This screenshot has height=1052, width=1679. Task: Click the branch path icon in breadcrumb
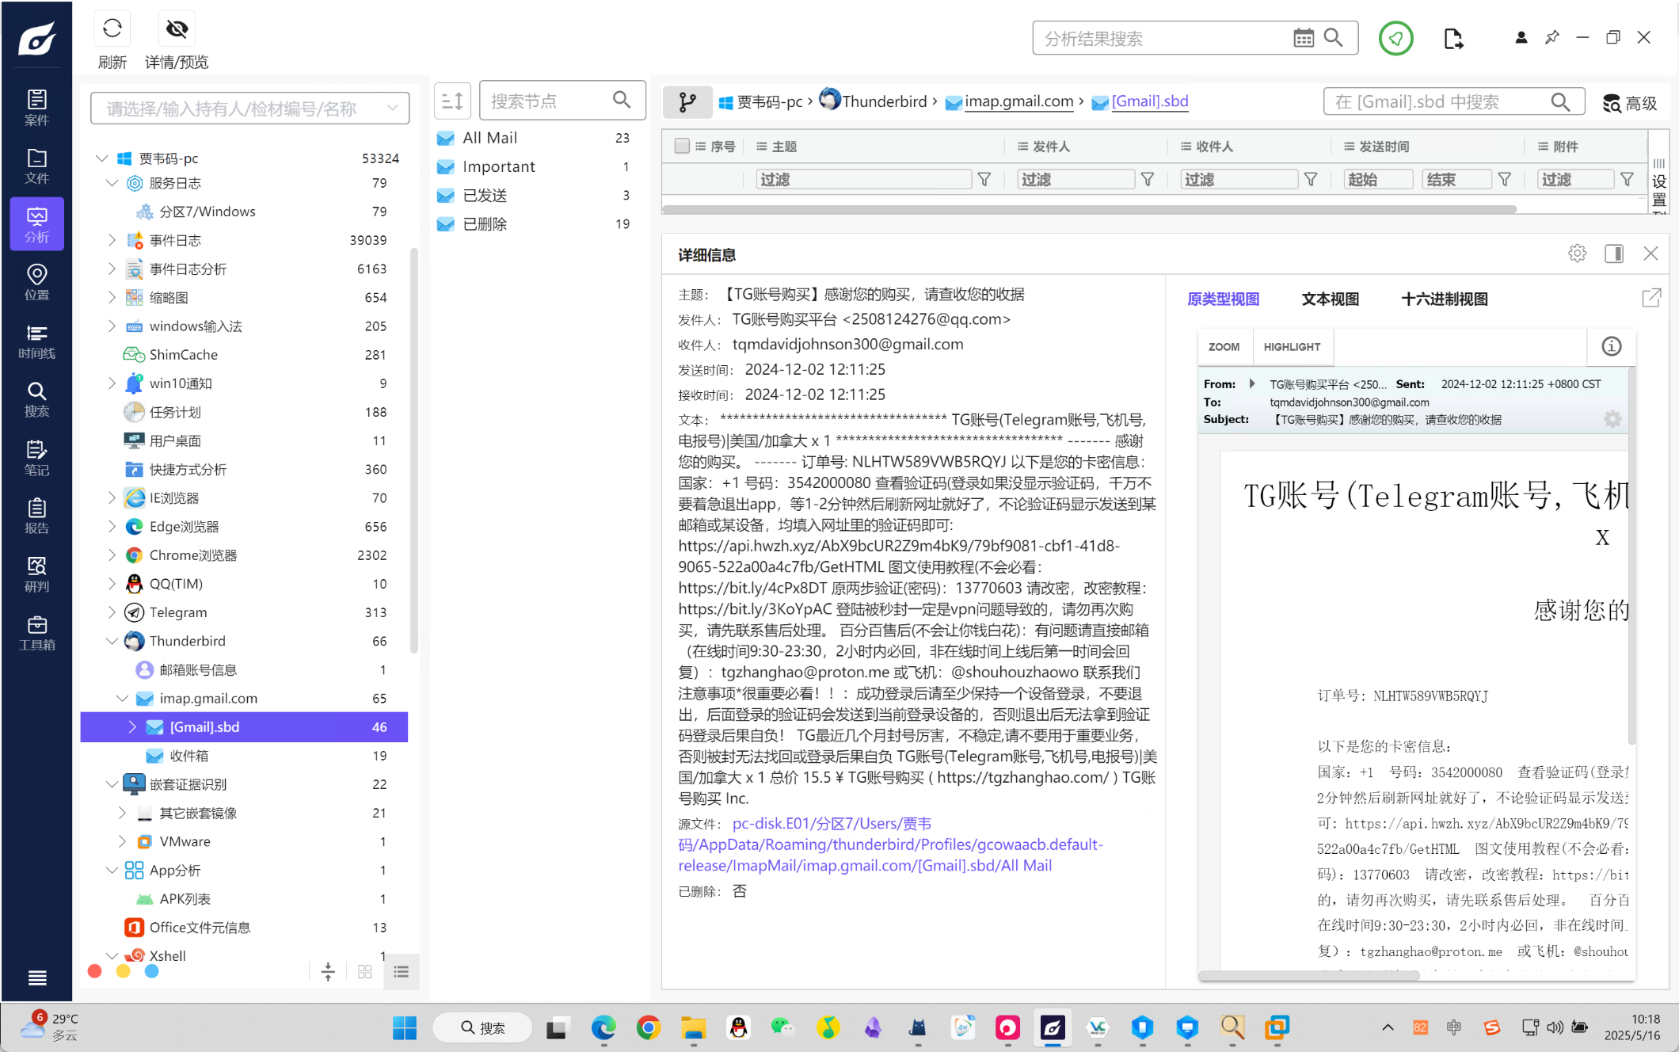coord(687,101)
